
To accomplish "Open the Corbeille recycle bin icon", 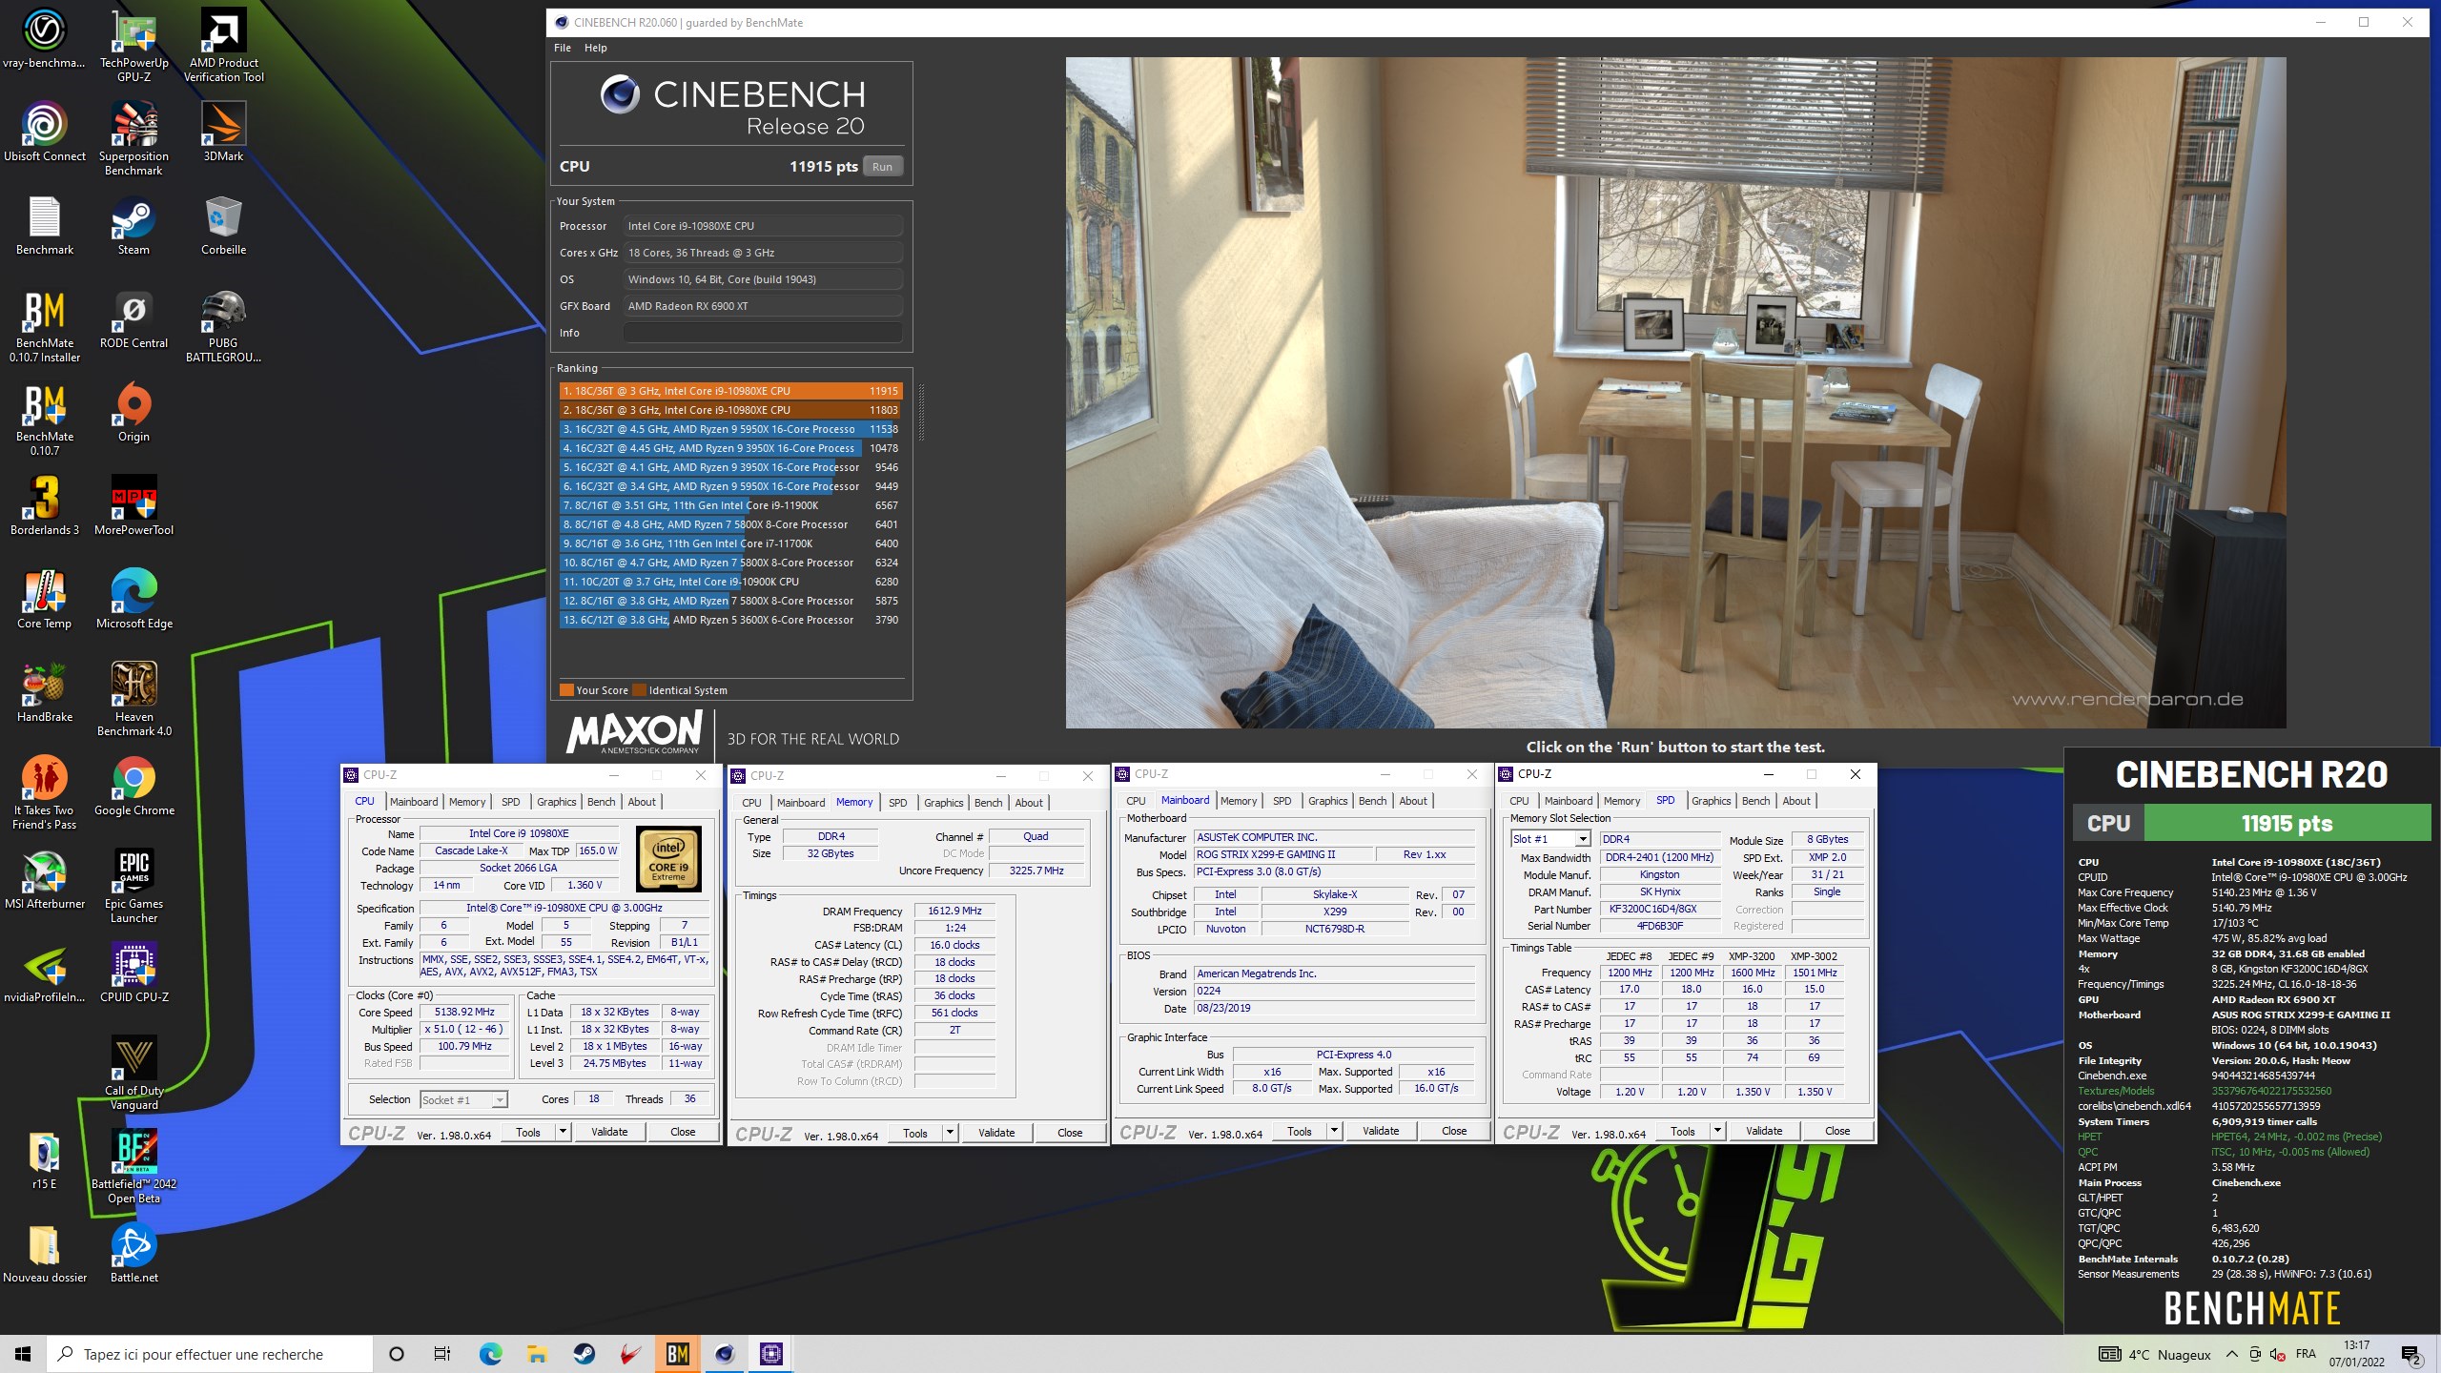I will (223, 225).
